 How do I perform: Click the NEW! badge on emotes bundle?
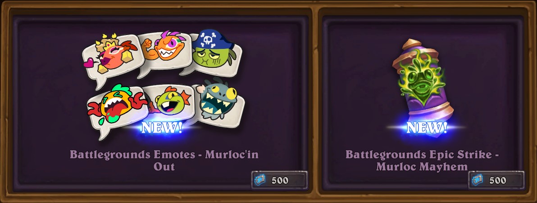pyautogui.click(x=162, y=128)
